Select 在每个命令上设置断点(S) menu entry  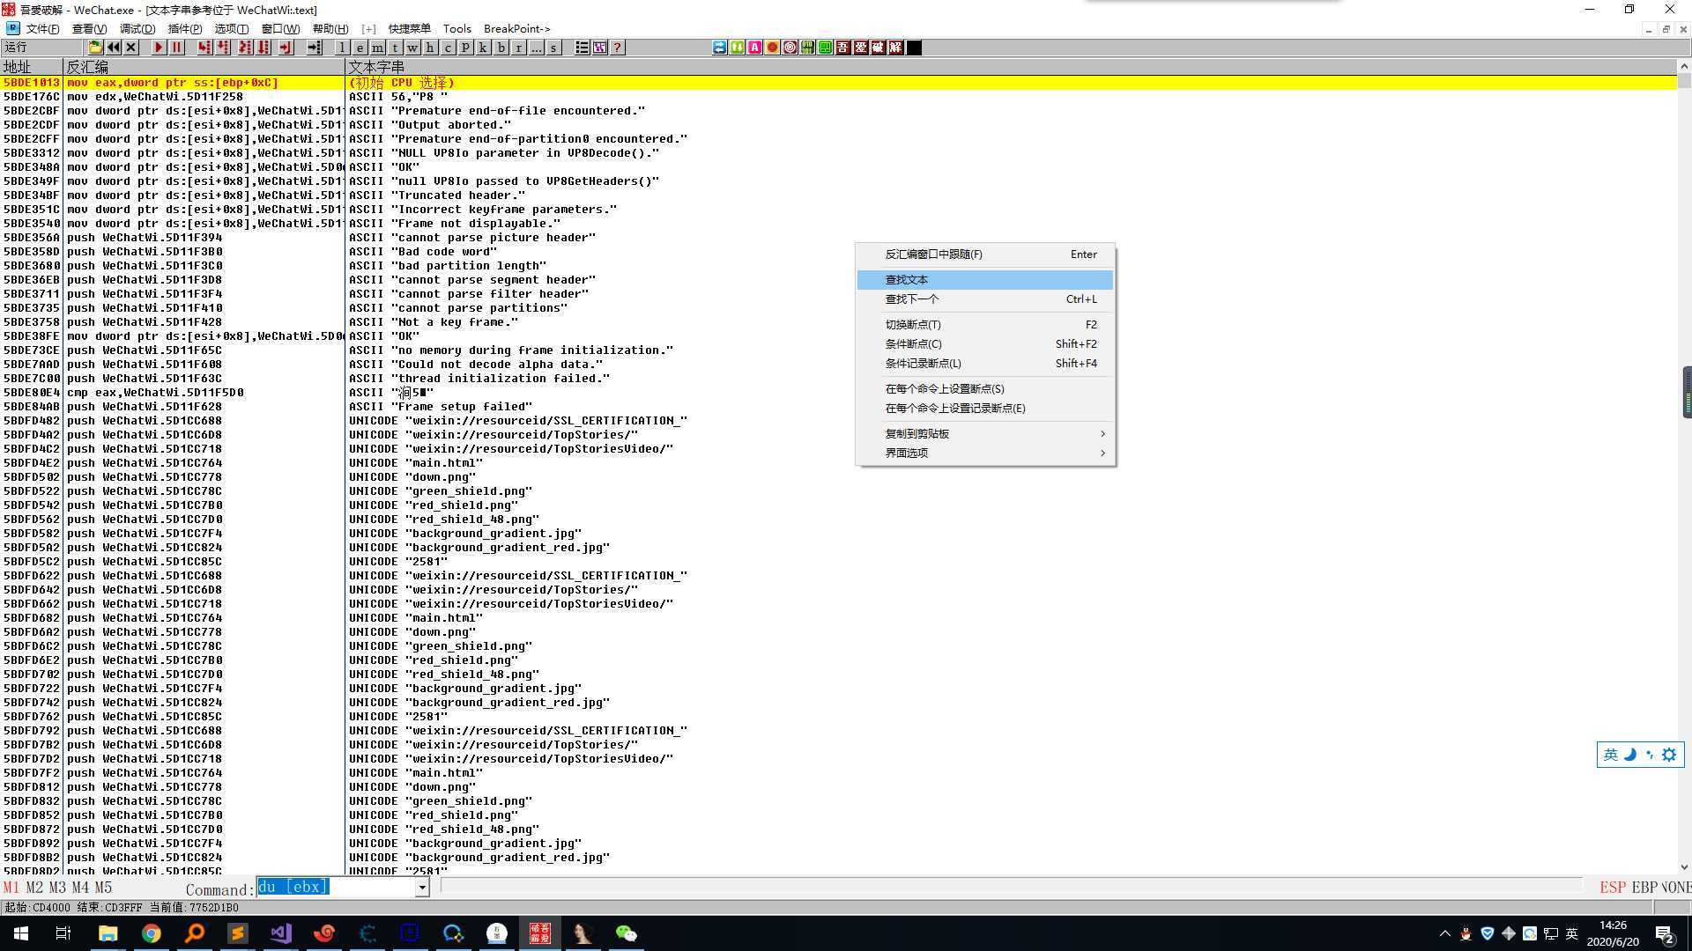click(x=985, y=389)
